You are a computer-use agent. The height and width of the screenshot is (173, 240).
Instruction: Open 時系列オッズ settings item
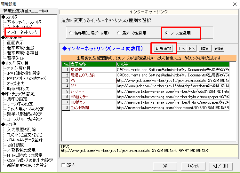click(x=18, y=89)
